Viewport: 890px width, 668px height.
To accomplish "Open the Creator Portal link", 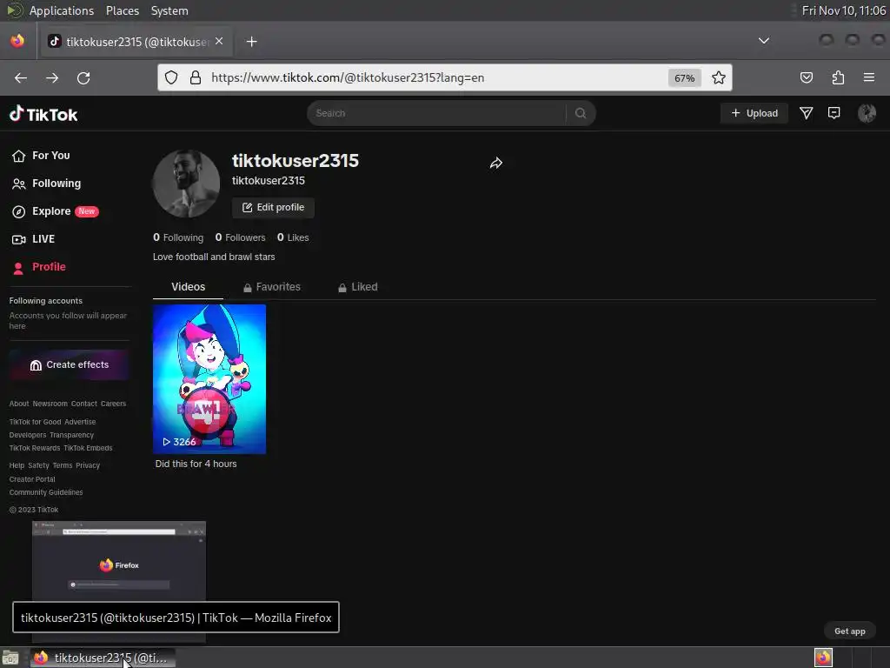I will [32, 479].
